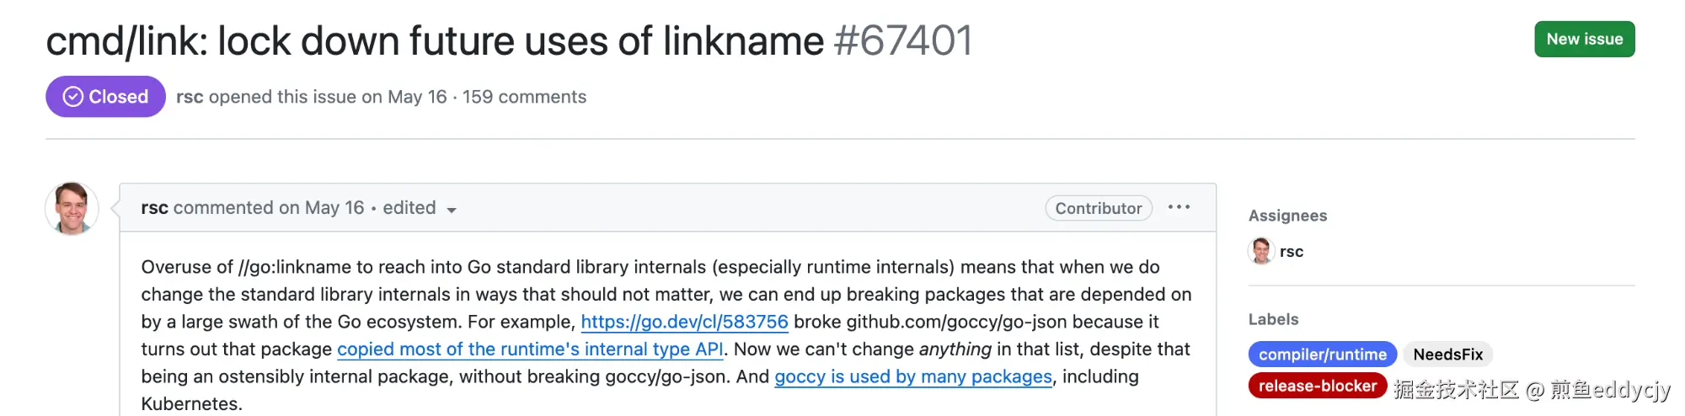1685x416 pixels.
Task: Click the Labels sidebar heading
Action: coord(1273,319)
